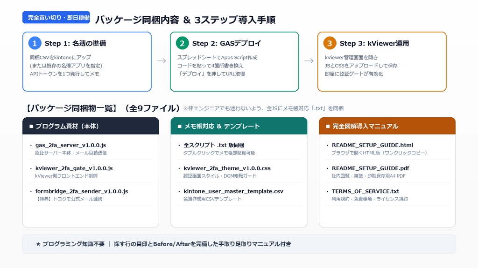Click the note starting ※非エンジニアでも迷わないよう
The image size is (478, 268).
pos(263,108)
